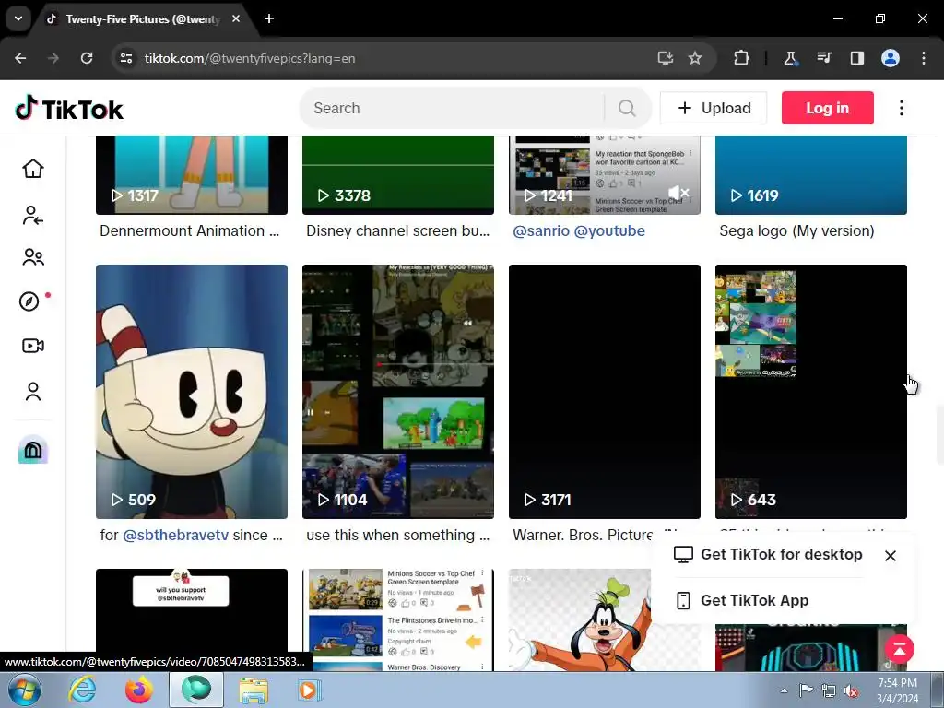Unmute the video with the muted speaker icon
This screenshot has width=944, height=708.
click(678, 194)
